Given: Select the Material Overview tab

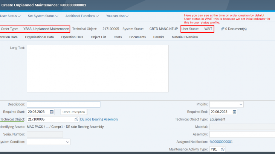Looking at the screenshot, I should pos(185,37).
